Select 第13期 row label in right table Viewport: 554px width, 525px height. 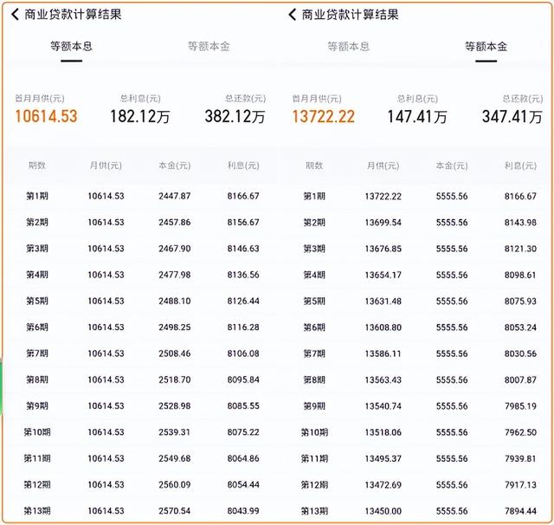[314, 511]
